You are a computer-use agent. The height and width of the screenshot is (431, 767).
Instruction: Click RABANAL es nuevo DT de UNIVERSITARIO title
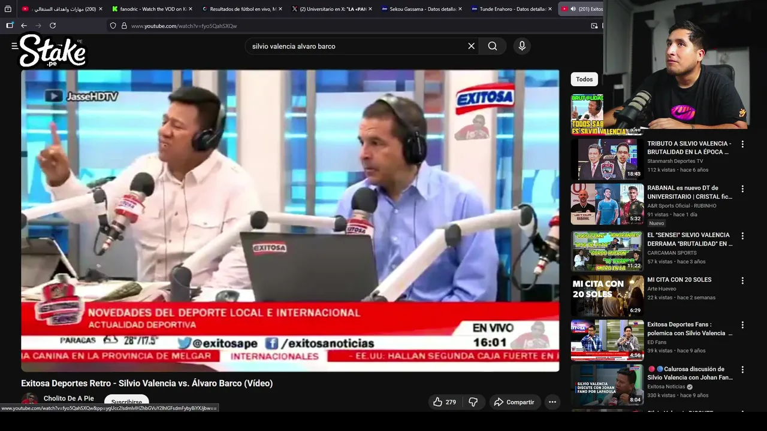[x=690, y=192]
